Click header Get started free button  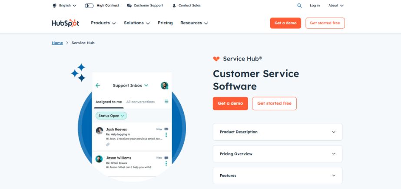pyautogui.click(x=325, y=23)
